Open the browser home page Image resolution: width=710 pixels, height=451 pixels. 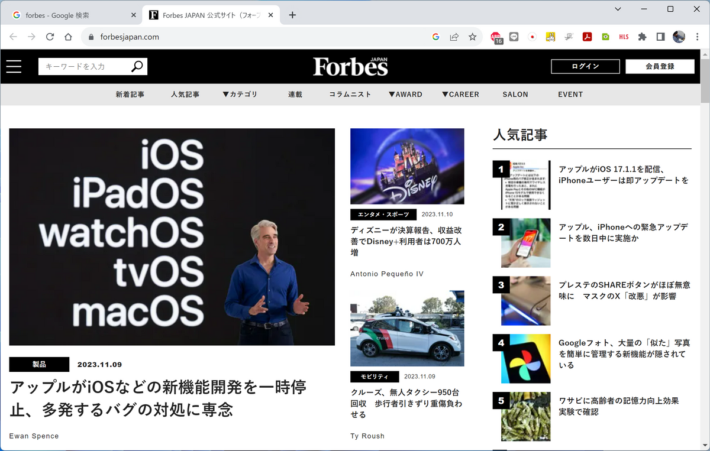click(x=68, y=37)
